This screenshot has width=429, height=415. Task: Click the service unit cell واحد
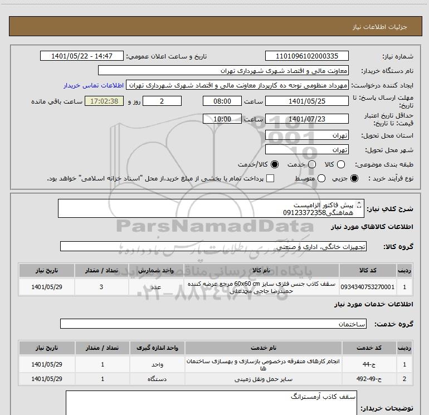click(157, 364)
